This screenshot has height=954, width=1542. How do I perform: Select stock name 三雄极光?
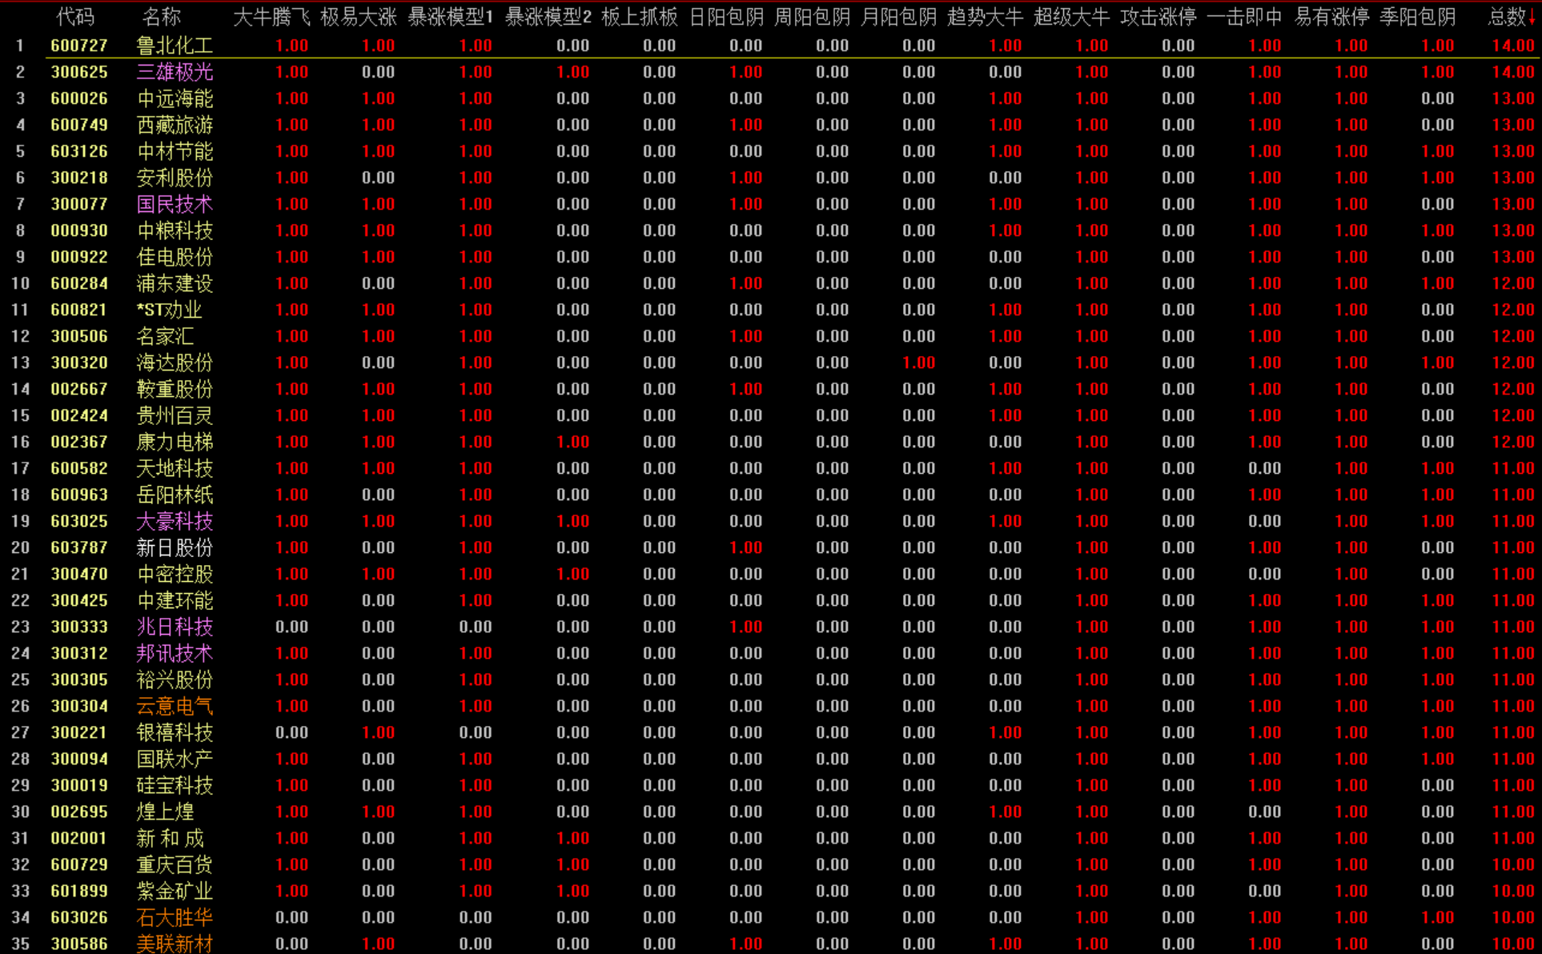175,72
